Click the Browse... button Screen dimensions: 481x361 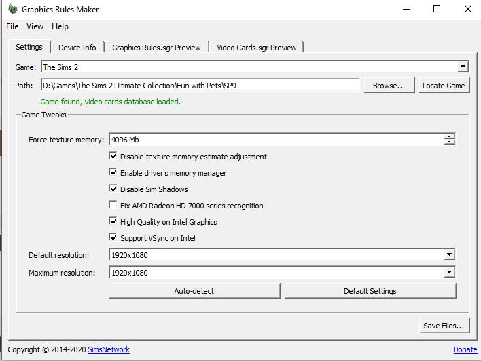(389, 85)
